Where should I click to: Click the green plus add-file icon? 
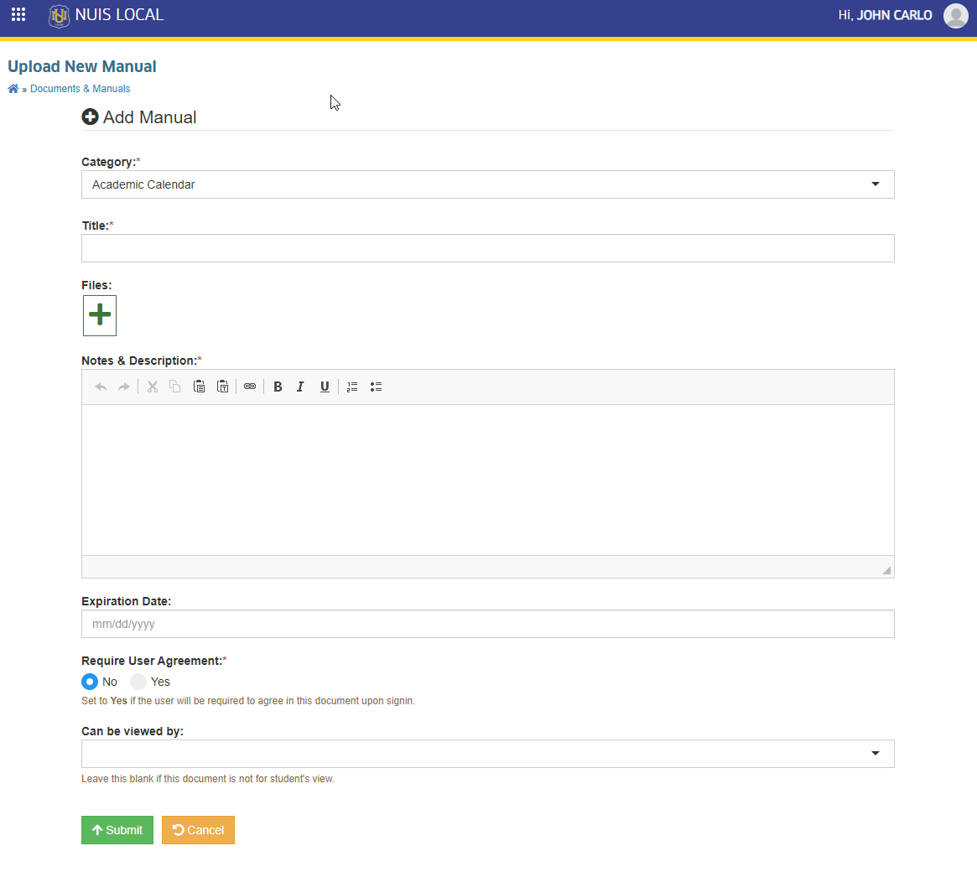point(100,315)
